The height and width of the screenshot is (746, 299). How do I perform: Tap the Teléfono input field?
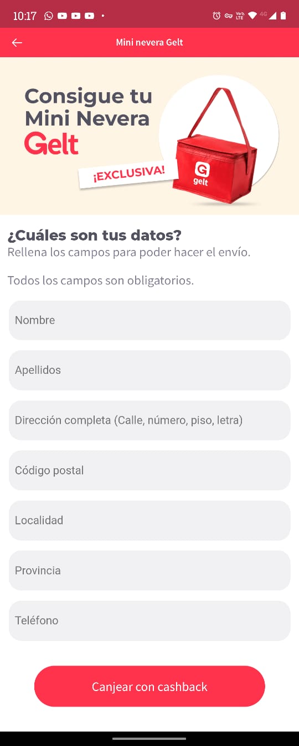(x=149, y=620)
